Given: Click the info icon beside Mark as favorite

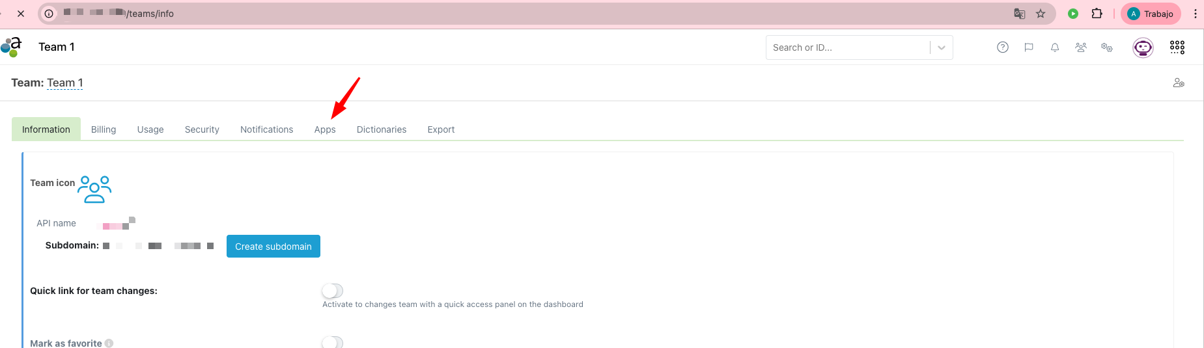Looking at the screenshot, I should [x=109, y=343].
